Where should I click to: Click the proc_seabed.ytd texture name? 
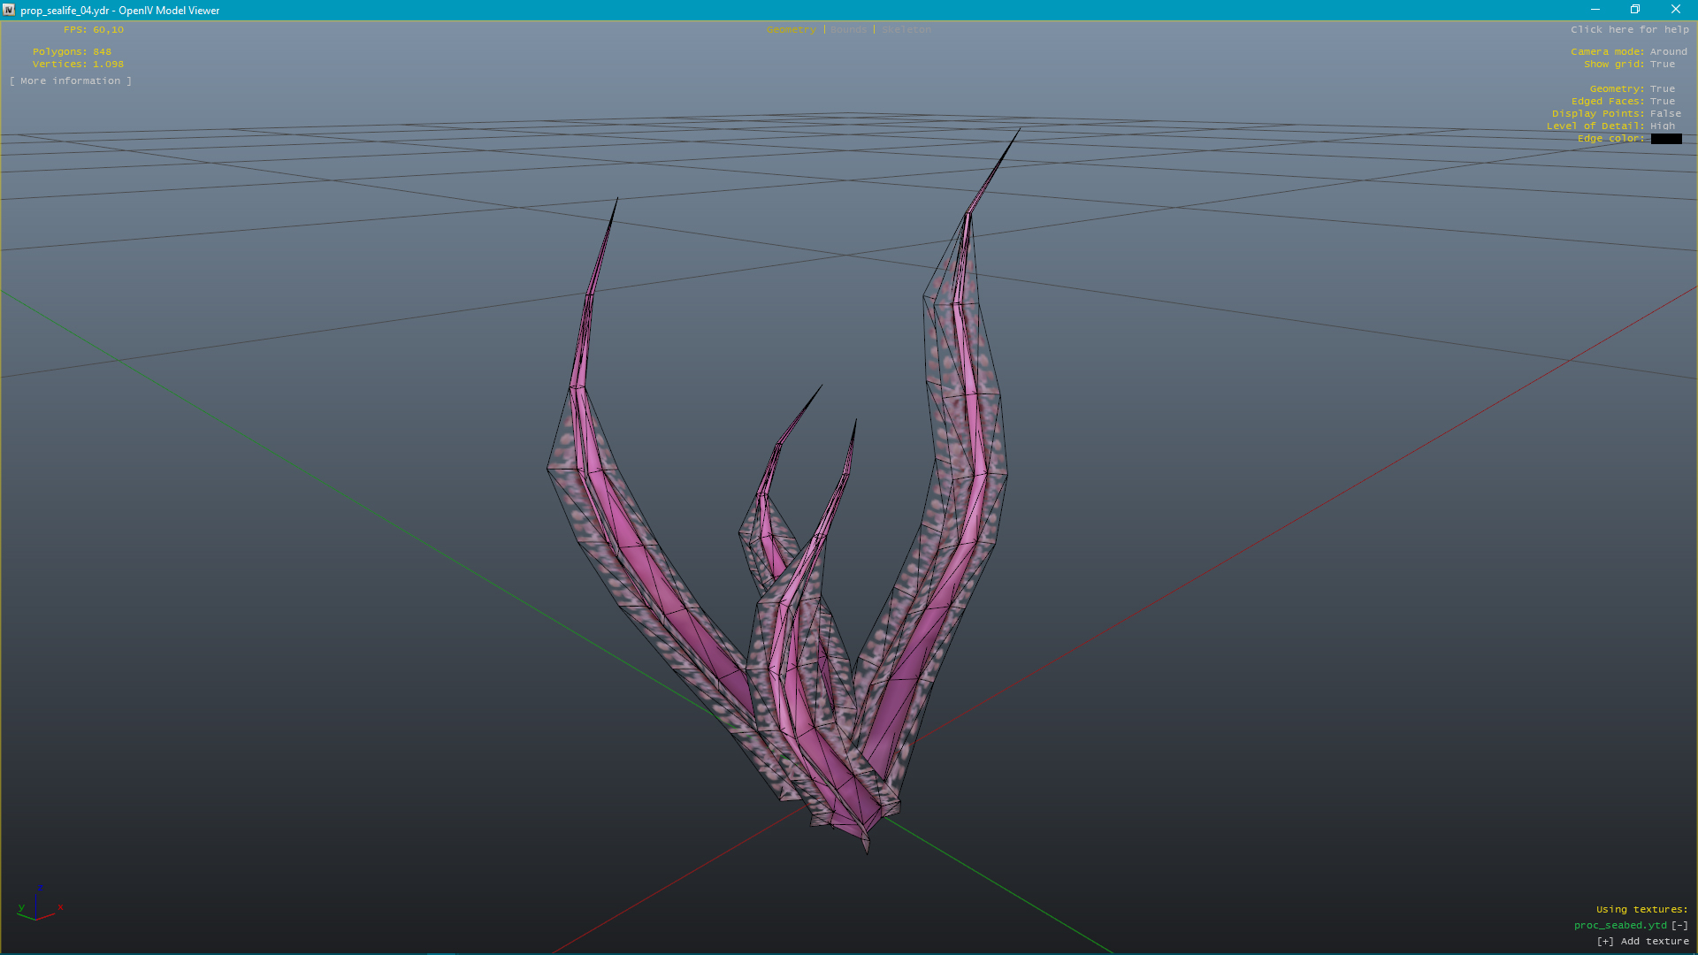1619,925
